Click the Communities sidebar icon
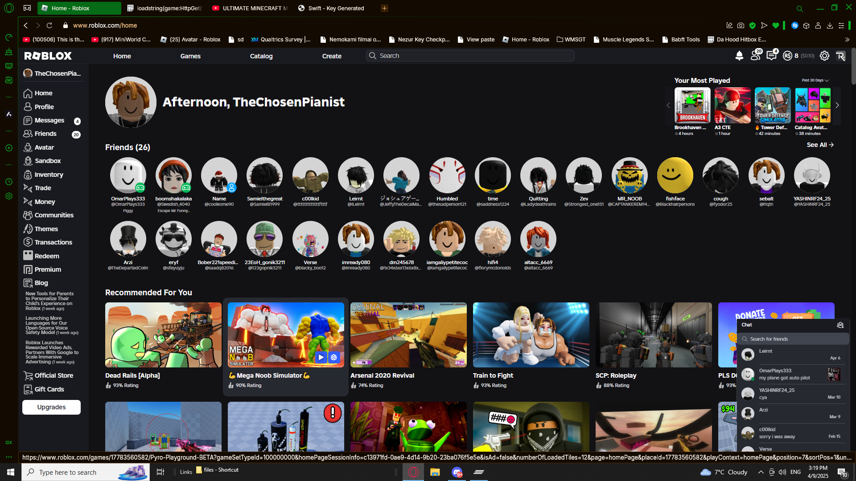Screen dimensions: 856x481 [28, 215]
